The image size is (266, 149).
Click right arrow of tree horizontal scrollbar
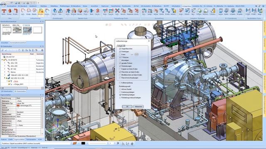(x=42, y=88)
